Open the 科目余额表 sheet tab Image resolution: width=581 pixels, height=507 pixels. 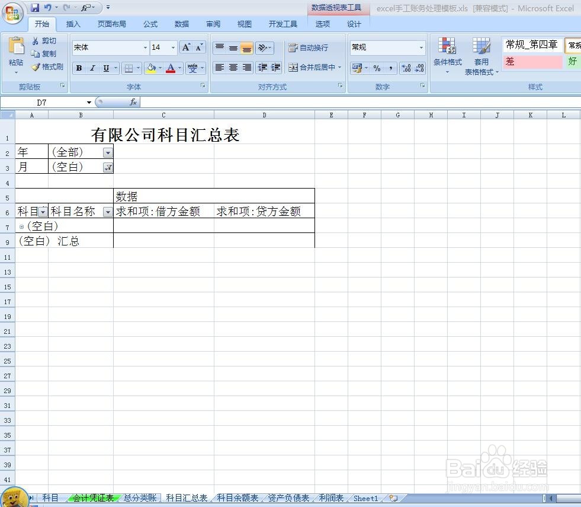(x=236, y=498)
